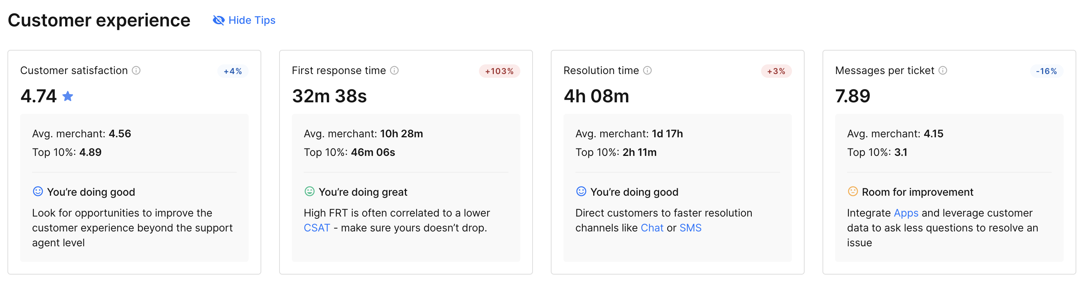Open the CSAT link
Viewport: 1083px width, 285px height.
point(317,228)
